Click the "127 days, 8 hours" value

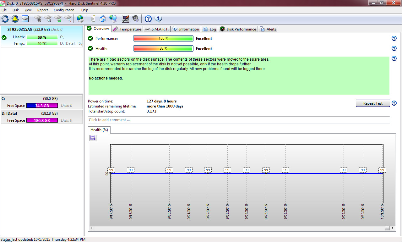tap(161, 101)
